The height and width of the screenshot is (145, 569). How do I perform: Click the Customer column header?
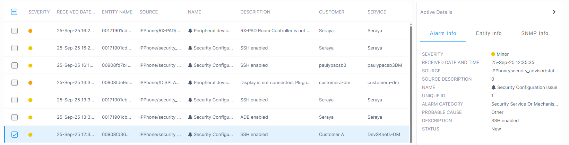tap(331, 12)
